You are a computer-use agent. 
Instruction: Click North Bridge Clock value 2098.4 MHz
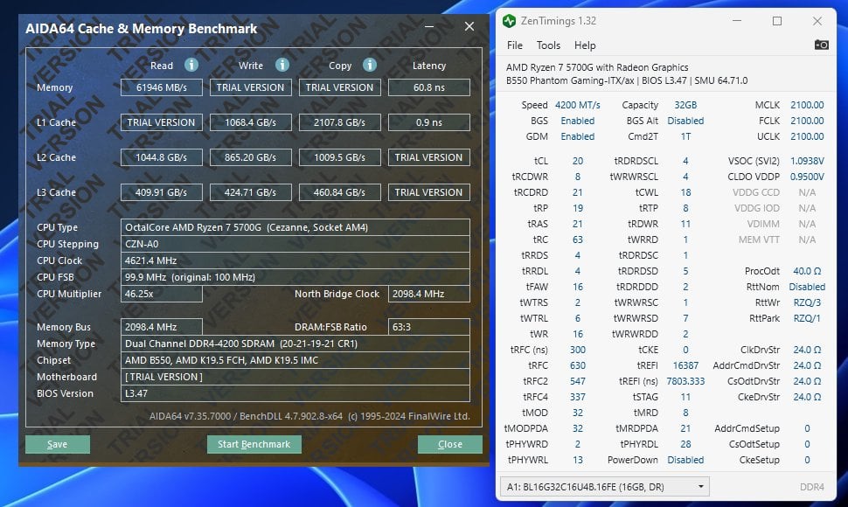429,294
